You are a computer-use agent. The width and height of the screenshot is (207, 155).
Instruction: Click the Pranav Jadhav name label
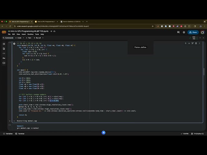[x=140, y=47]
